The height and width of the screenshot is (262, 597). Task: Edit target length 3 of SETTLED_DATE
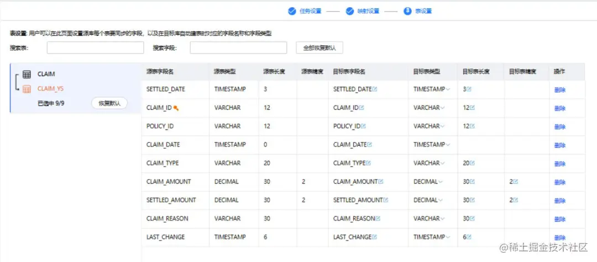pos(469,89)
